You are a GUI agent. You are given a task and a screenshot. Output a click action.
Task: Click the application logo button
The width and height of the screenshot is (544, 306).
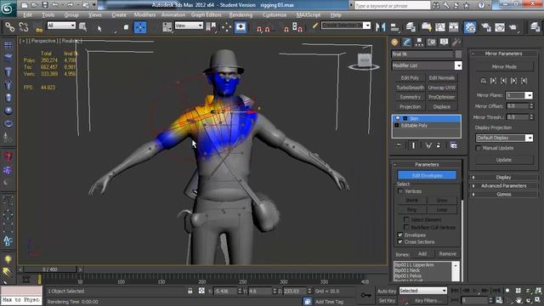pos(8,8)
